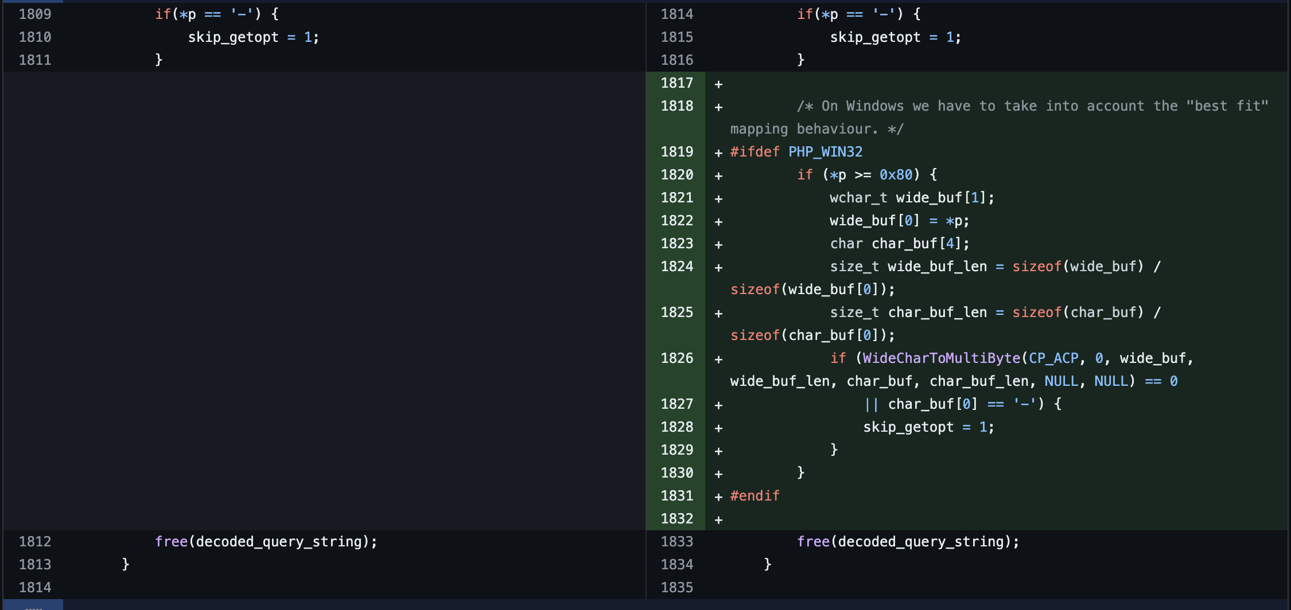Click the plus marker on line 1826
Viewport: 1291px width, 610px height.
tap(718, 359)
